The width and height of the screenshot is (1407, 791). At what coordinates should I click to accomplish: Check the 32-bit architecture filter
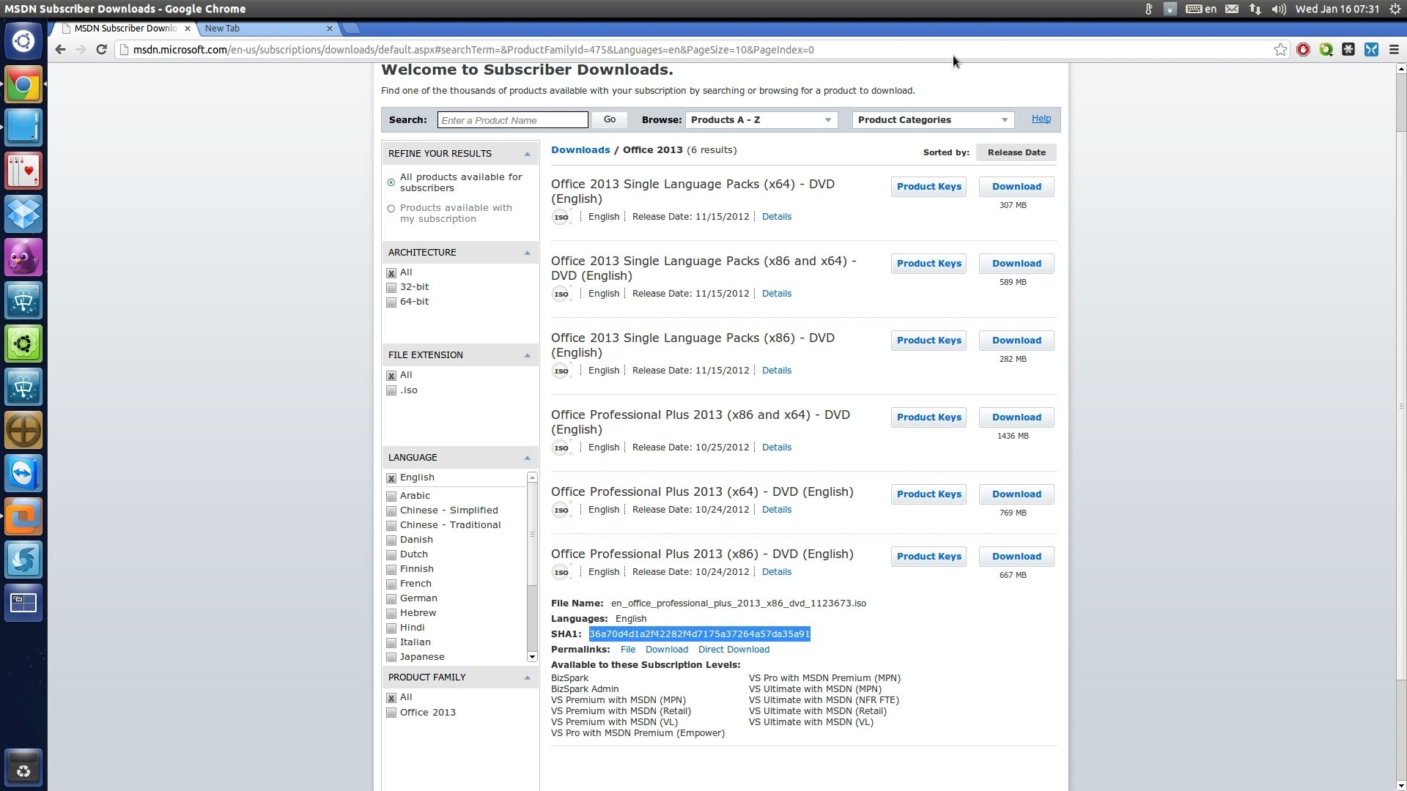pyautogui.click(x=391, y=288)
